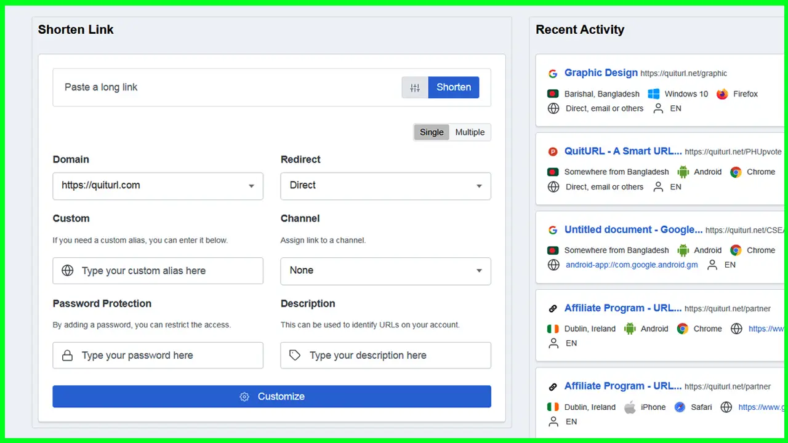788x443 pixels.
Task: Open the android-app referrer link
Action: pos(632,265)
